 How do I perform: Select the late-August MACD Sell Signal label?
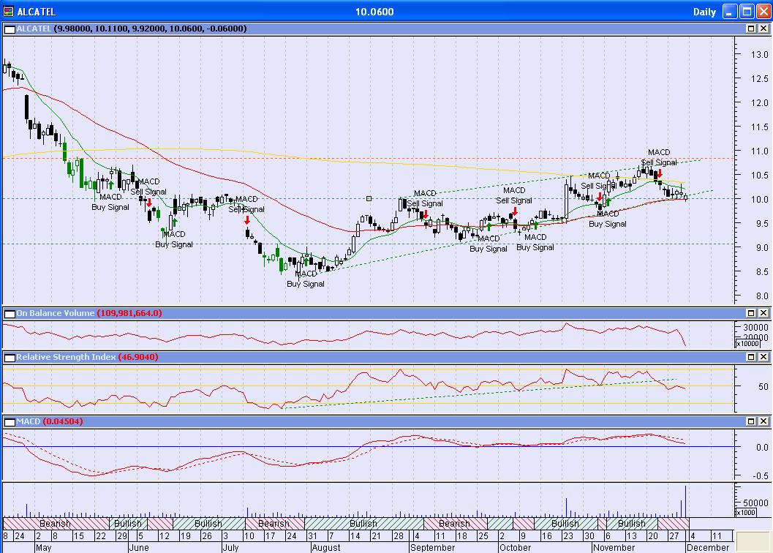tap(425, 198)
